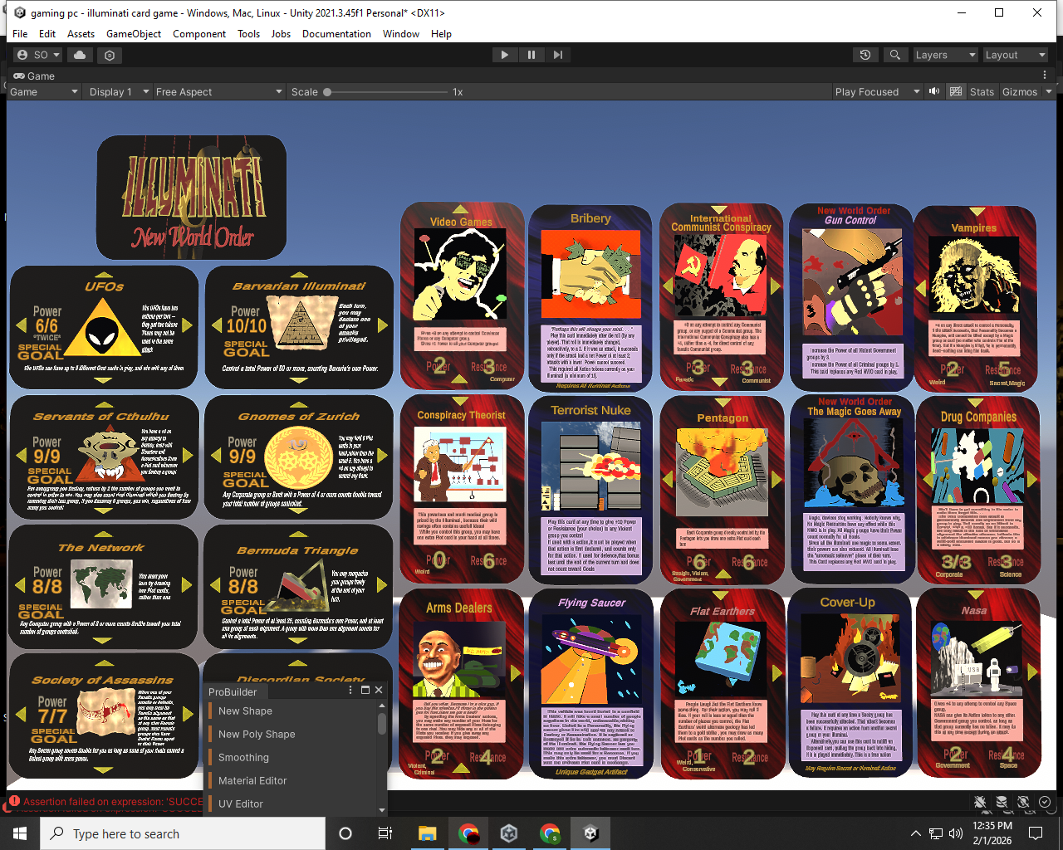The width and height of the screenshot is (1063, 850).
Task: Open the Display 1 dropdown
Action: pos(119,91)
